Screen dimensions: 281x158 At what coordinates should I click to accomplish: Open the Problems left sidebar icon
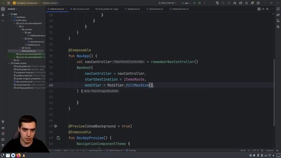(x=3, y=133)
